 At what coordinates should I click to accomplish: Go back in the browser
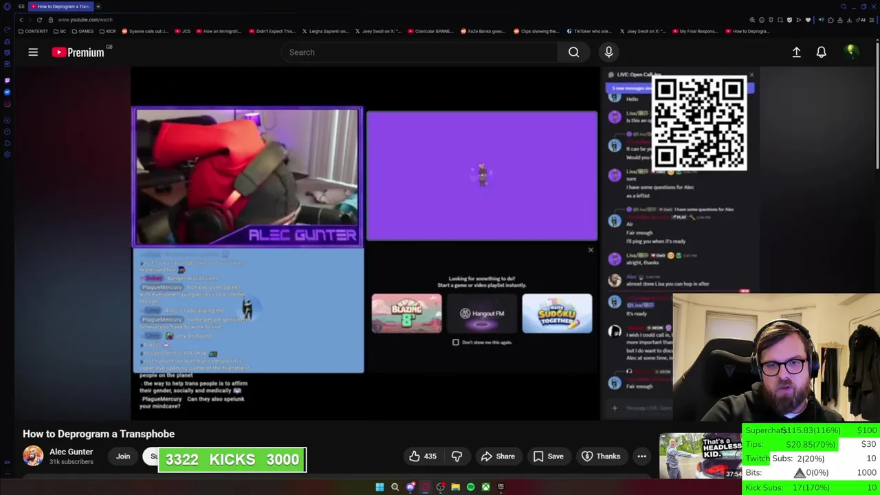21,20
